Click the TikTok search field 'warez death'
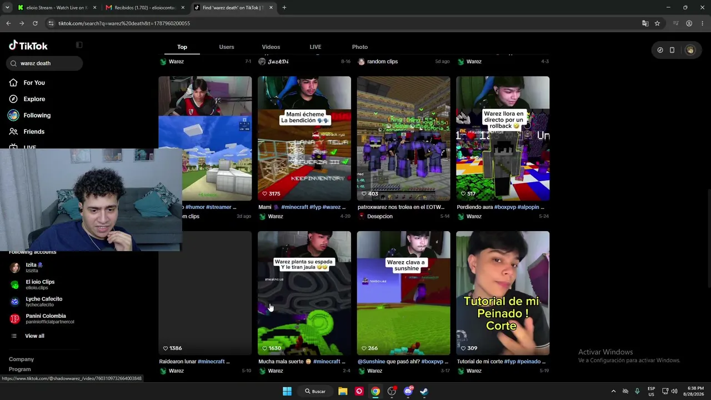The image size is (711, 400). 45,63
